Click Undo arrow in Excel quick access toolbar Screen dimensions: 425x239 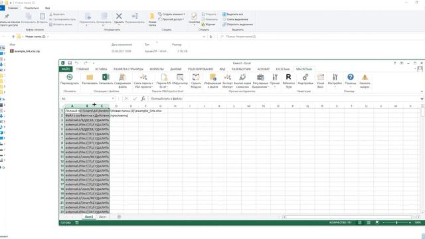click(77, 63)
